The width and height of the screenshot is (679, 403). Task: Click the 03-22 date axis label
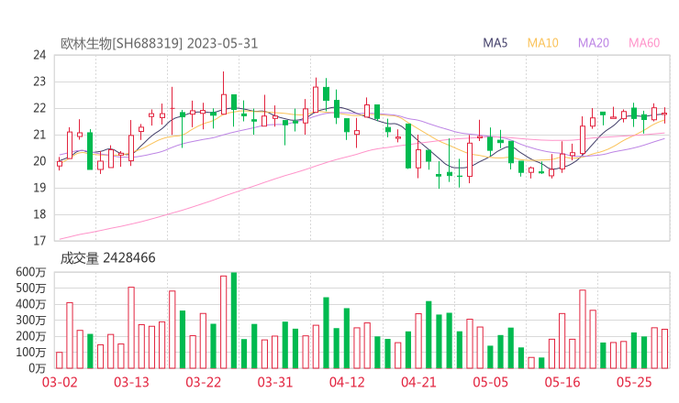point(203,382)
